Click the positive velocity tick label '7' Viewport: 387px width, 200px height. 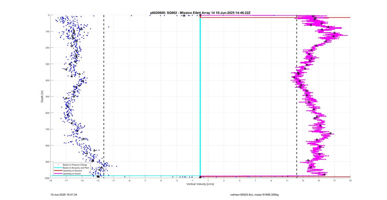tap(255, 181)
